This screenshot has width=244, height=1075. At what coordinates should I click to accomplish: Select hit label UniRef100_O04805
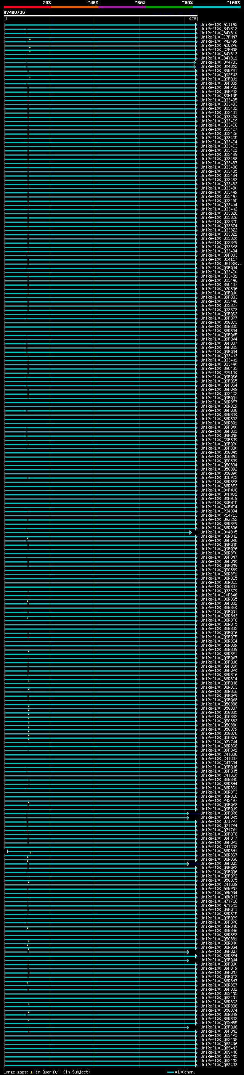[219, 532]
